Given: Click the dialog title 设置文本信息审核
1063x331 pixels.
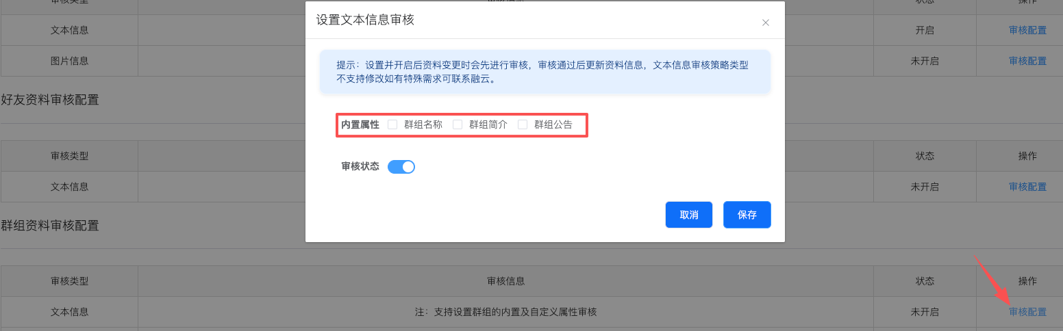Looking at the screenshot, I should coord(365,20).
